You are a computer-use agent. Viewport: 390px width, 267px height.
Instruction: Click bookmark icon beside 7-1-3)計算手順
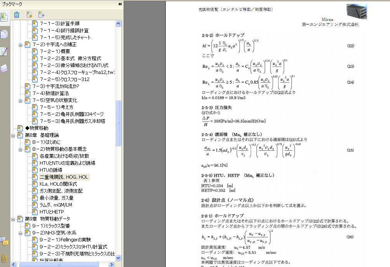pyautogui.click(x=35, y=23)
